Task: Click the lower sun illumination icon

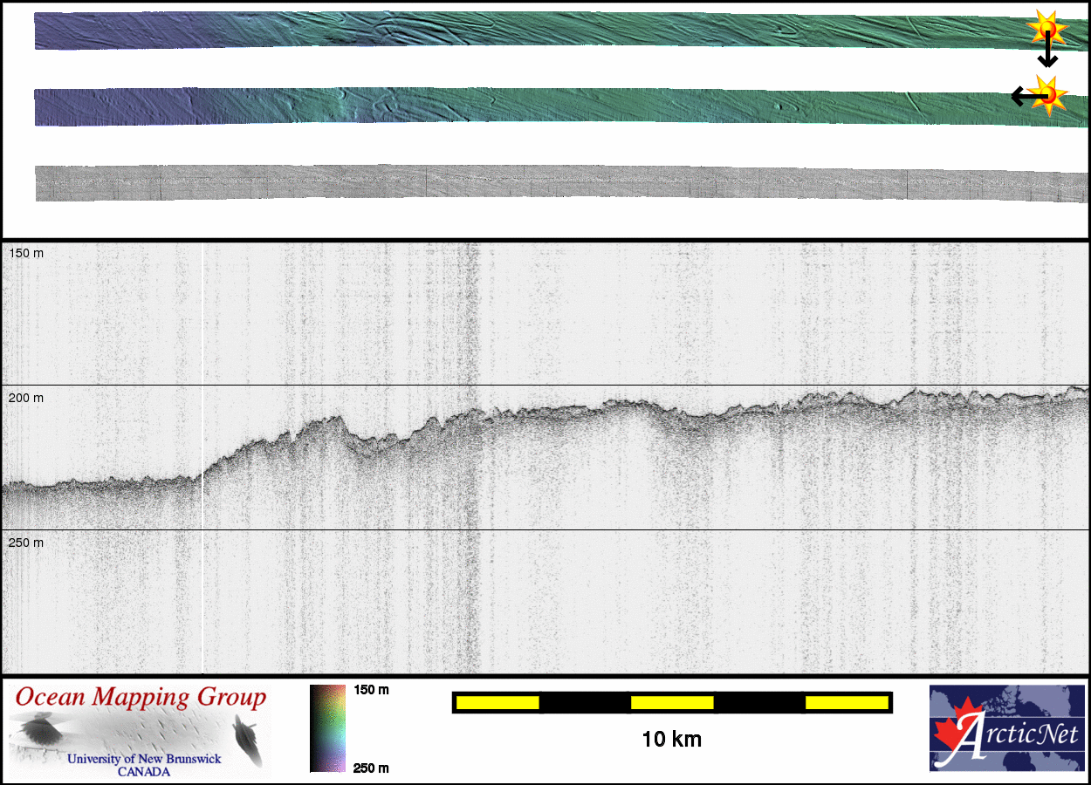Action: (x=1047, y=93)
